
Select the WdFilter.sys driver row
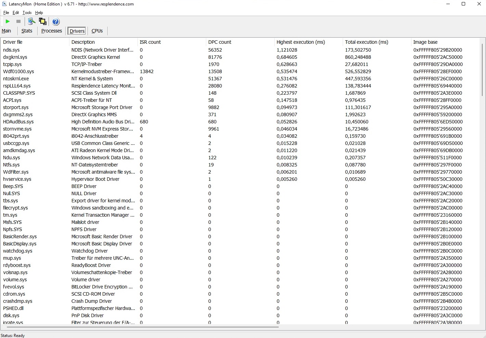pos(240,172)
